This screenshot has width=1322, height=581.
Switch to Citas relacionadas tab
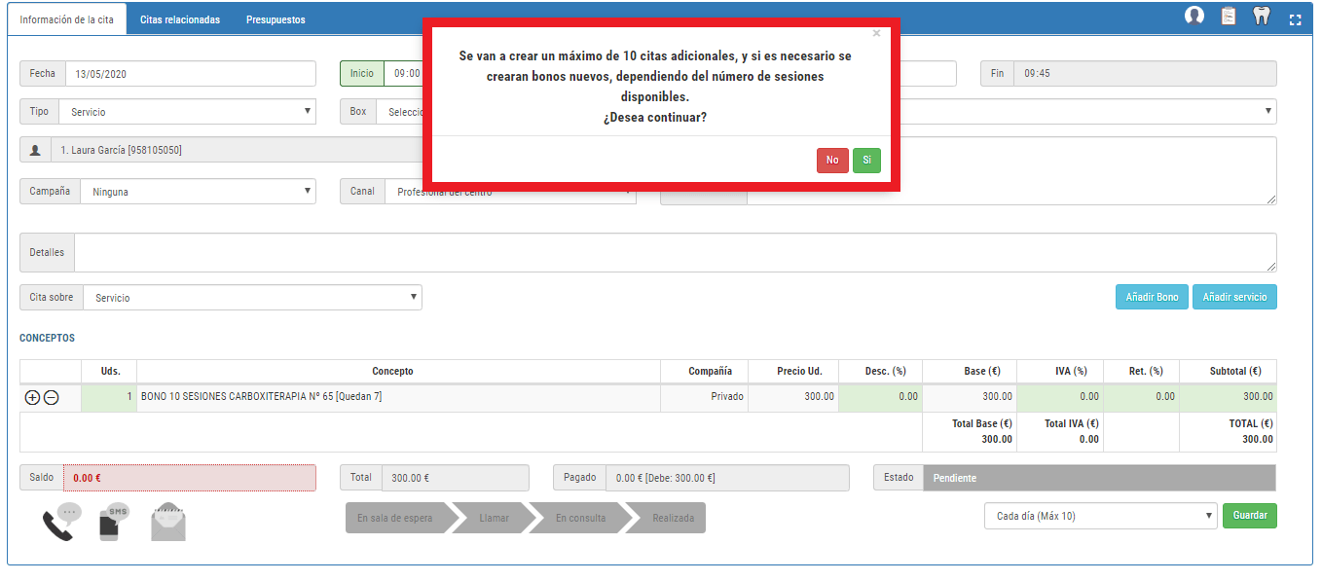(x=179, y=19)
